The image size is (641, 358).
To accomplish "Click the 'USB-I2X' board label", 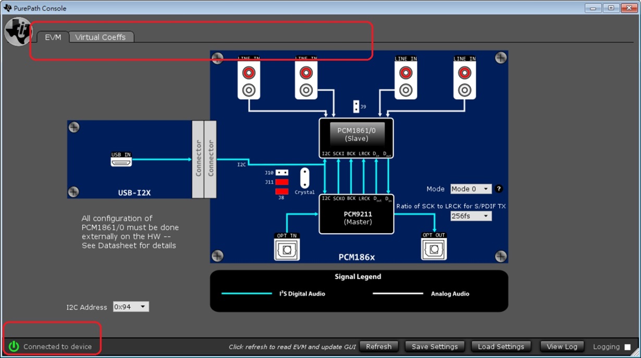I will (x=134, y=193).
